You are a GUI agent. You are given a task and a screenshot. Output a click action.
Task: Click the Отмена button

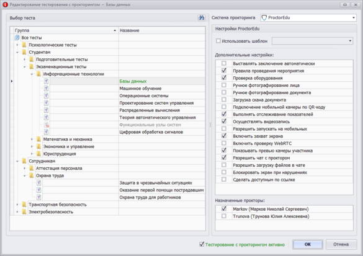pos(341,244)
